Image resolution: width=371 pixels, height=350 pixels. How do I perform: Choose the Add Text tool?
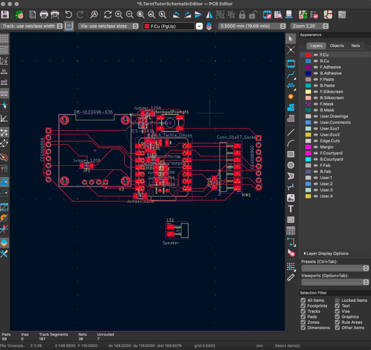click(291, 209)
